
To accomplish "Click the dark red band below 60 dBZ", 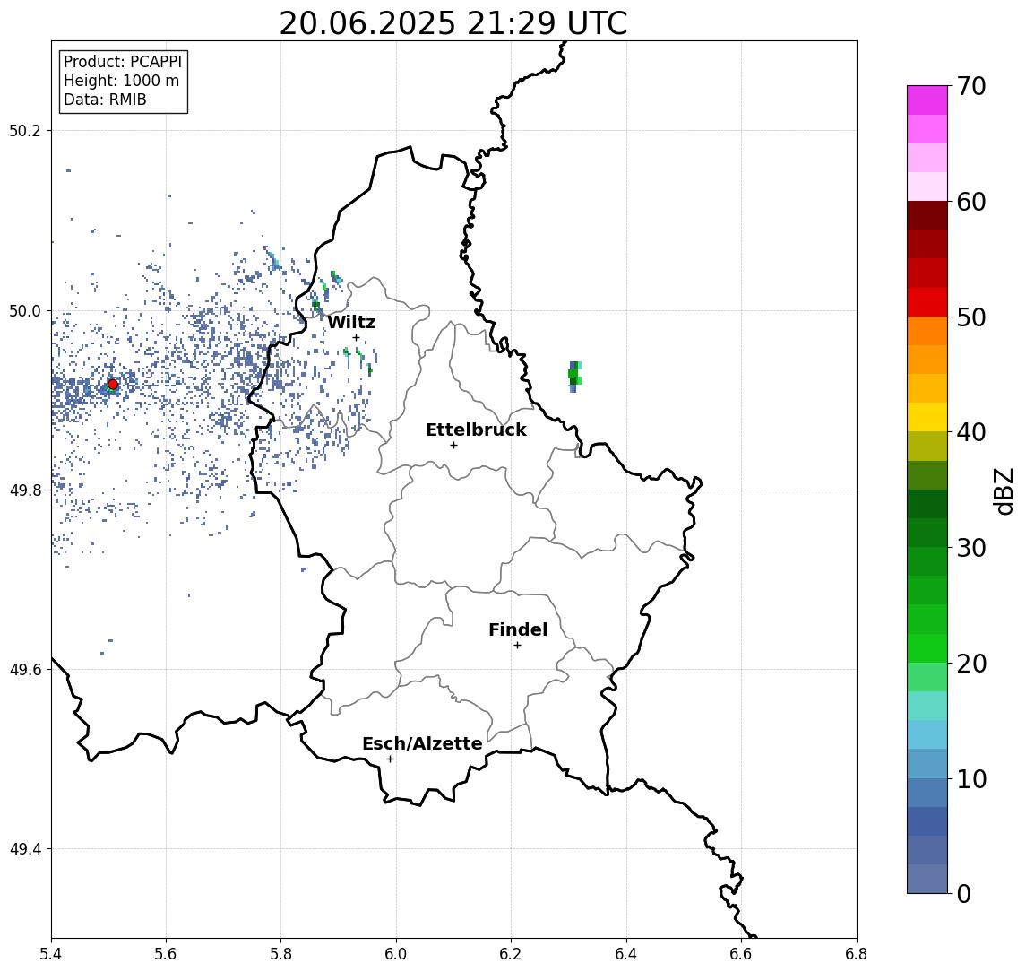I will (x=927, y=215).
